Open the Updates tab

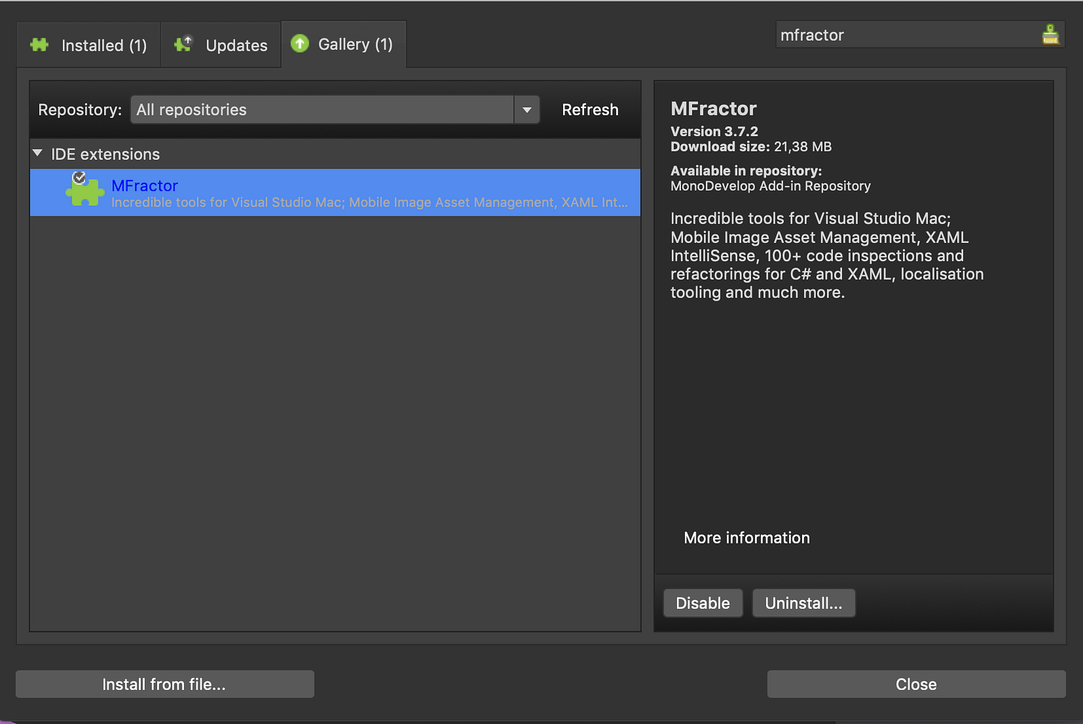[221, 45]
